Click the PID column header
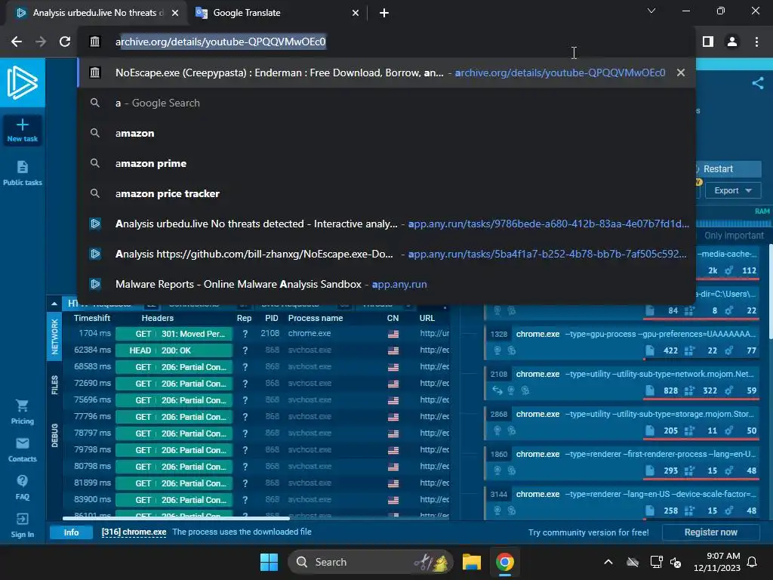The width and height of the screenshot is (773, 580). point(272,318)
